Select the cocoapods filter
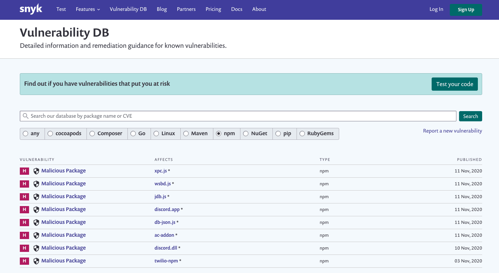 point(65,134)
